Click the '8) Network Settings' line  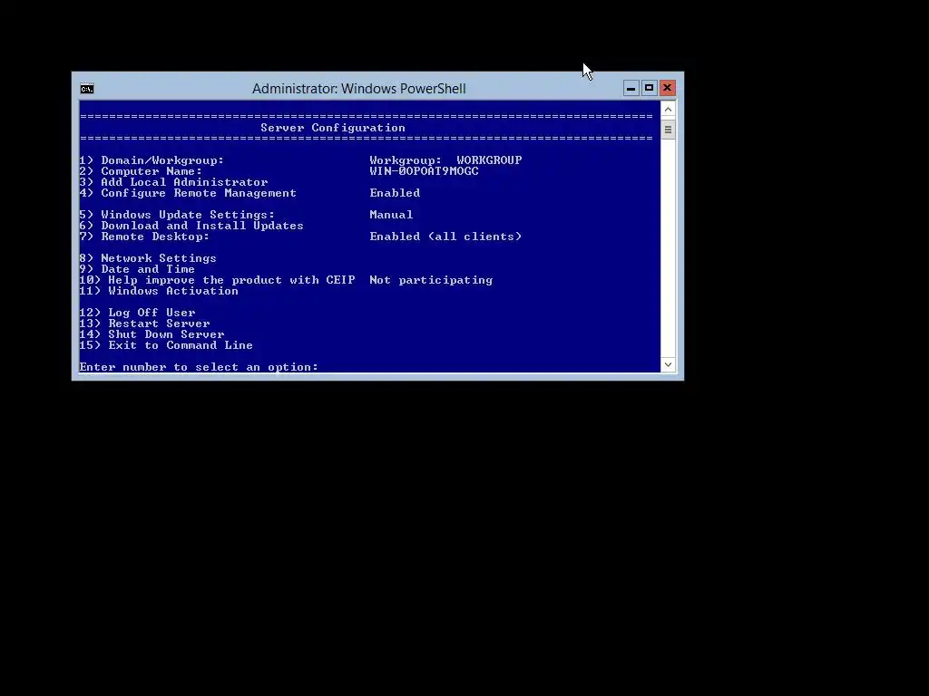pos(148,258)
